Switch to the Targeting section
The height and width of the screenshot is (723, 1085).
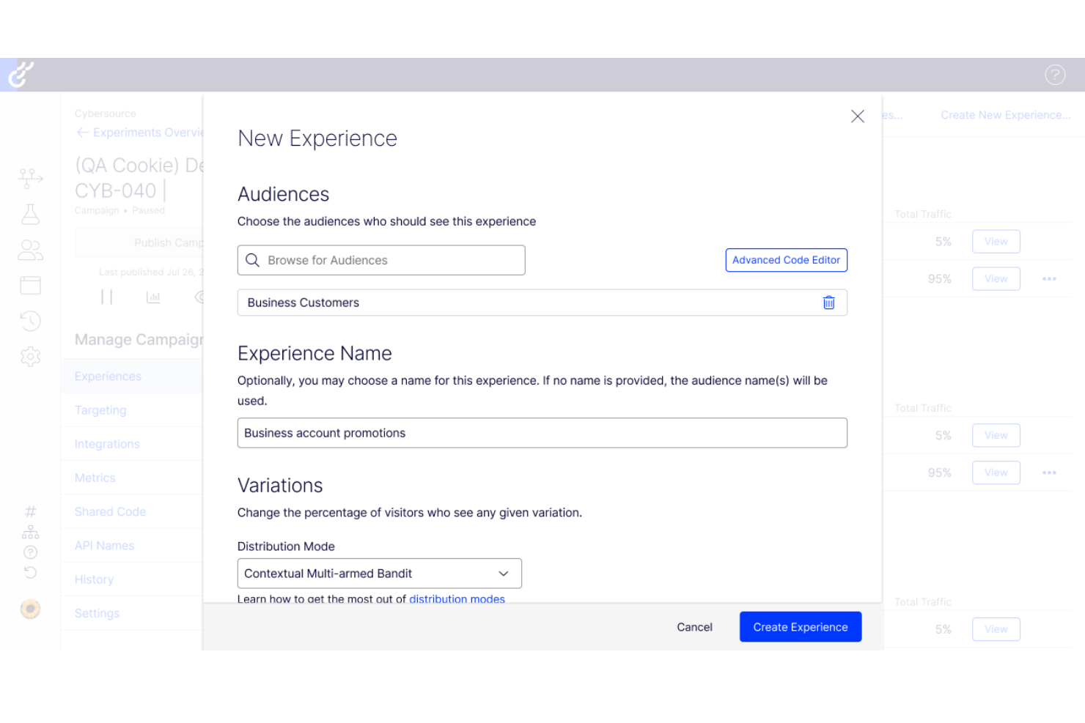point(100,410)
